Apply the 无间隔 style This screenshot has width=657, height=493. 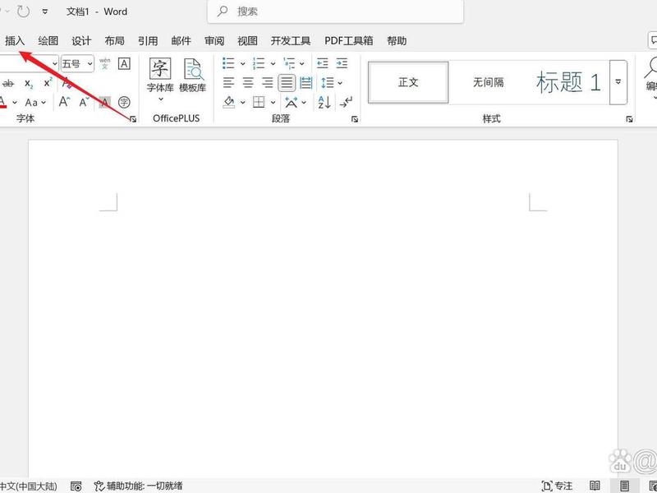(488, 82)
